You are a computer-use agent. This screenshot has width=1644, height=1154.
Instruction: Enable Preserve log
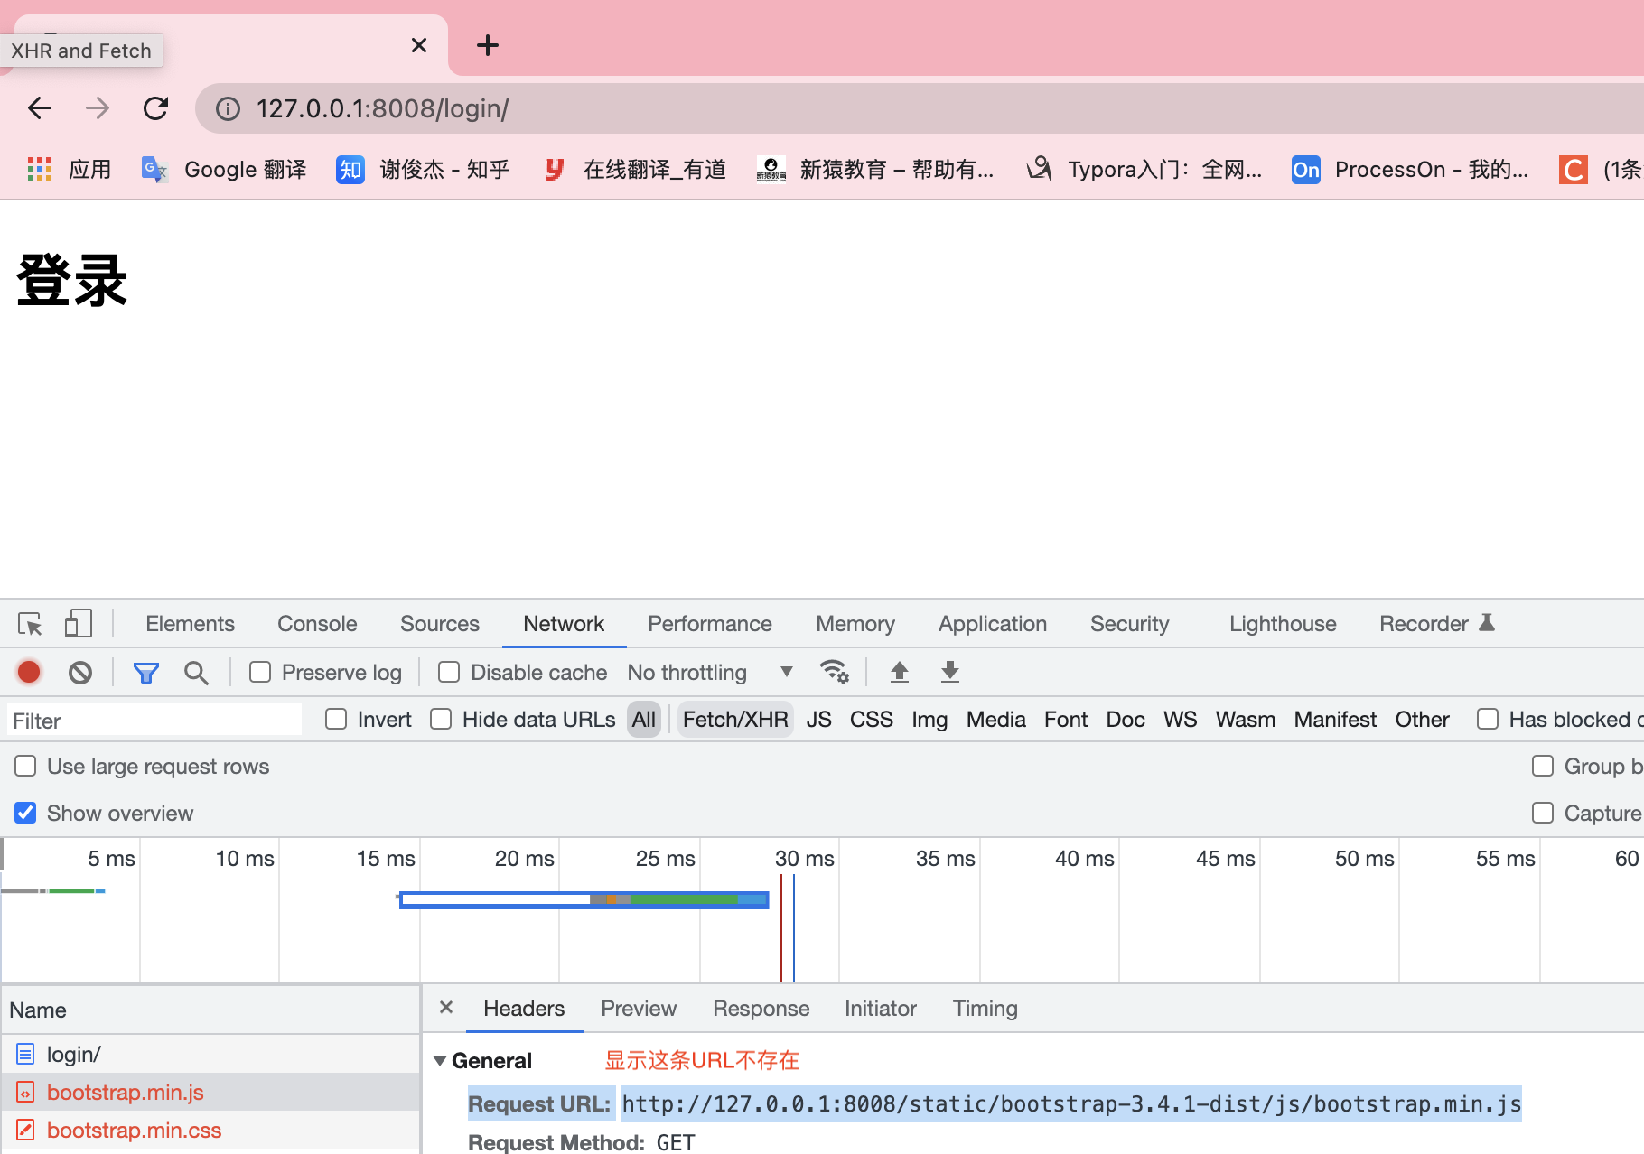coord(260,672)
